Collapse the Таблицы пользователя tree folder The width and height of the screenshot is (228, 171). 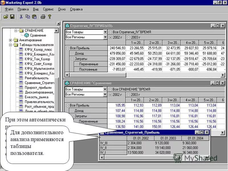pos(10,45)
